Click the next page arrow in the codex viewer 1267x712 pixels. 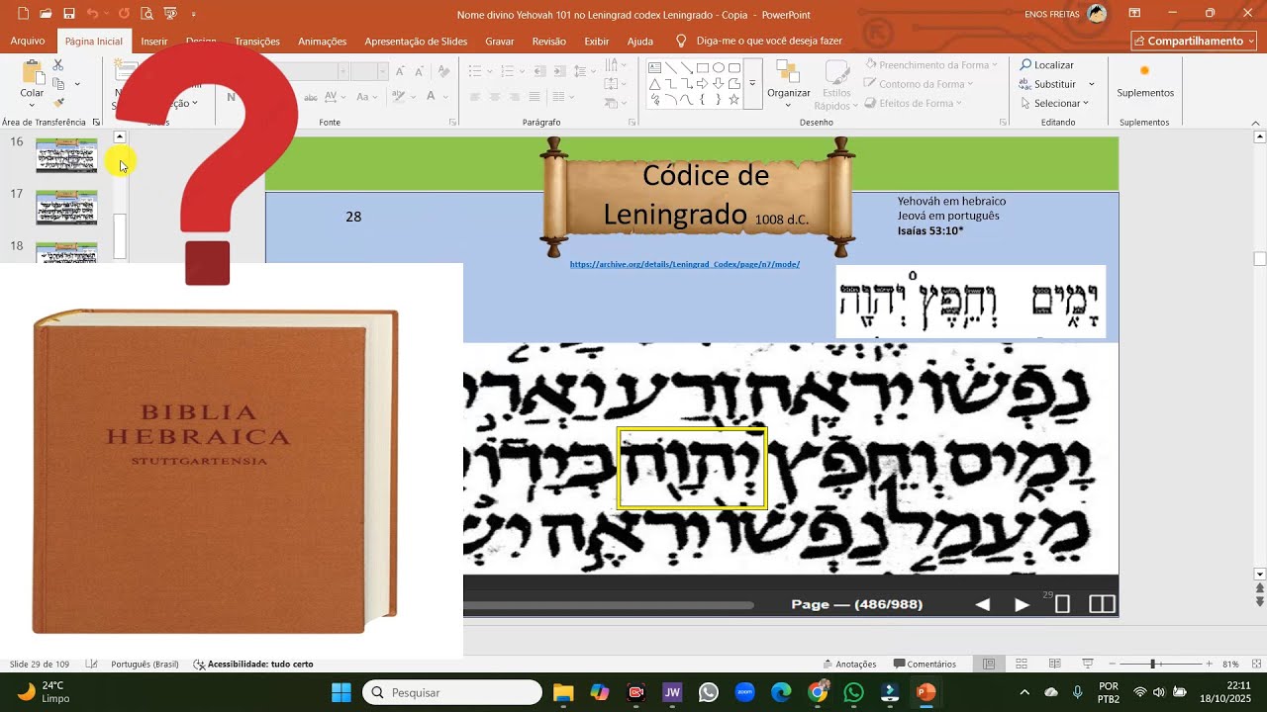tap(1022, 604)
